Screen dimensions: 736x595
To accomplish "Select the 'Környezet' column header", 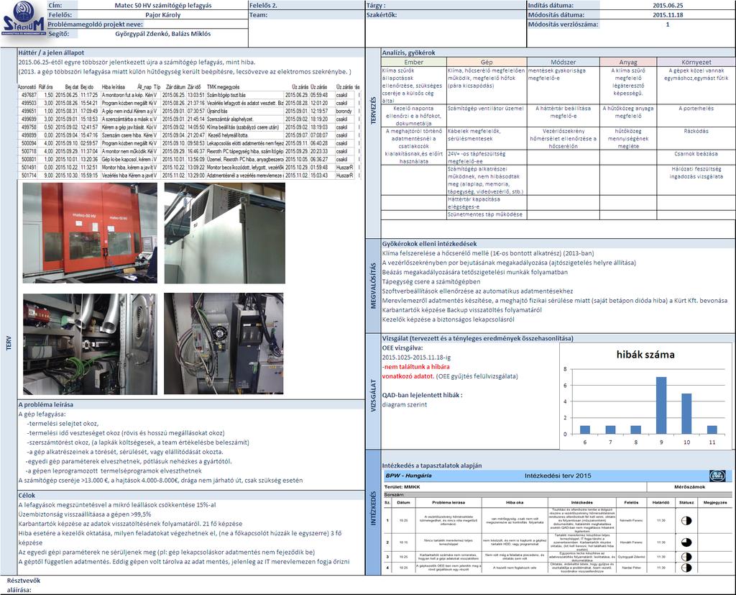I will click(x=696, y=62).
